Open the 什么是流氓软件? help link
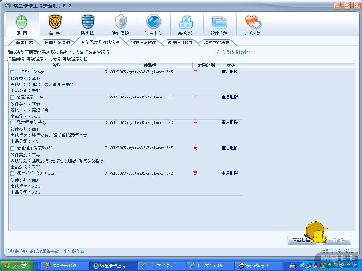The height and width of the screenshot is (271, 362). (234, 53)
